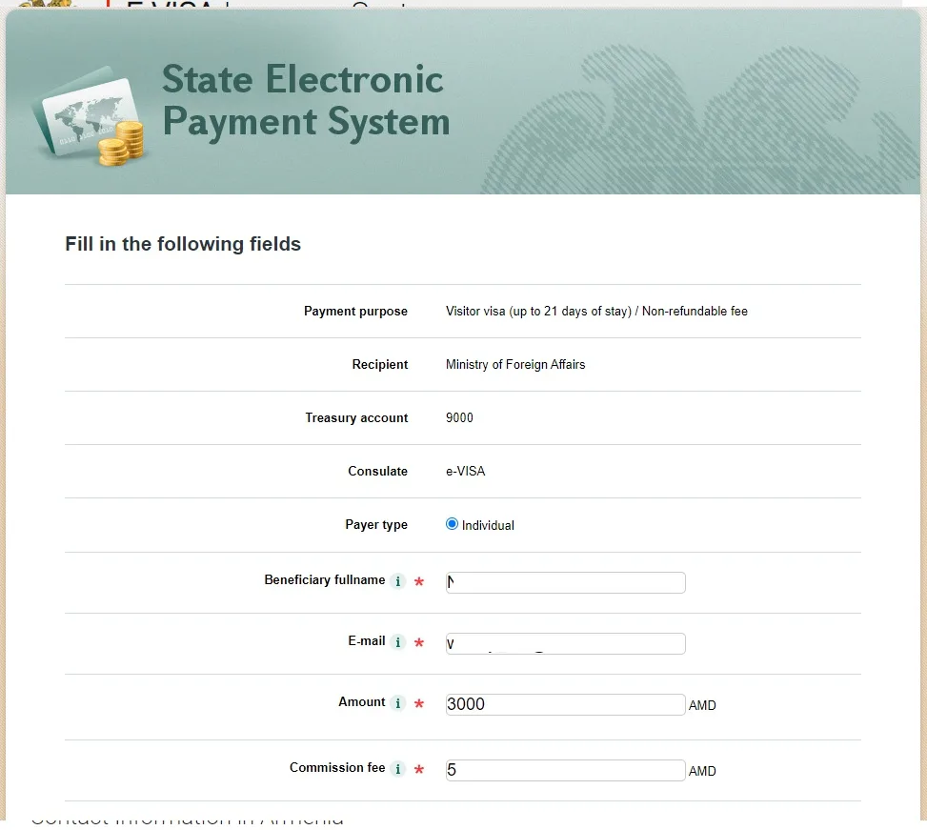Click the State Electronic Payment System title
The height and width of the screenshot is (830, 927).
306,100
